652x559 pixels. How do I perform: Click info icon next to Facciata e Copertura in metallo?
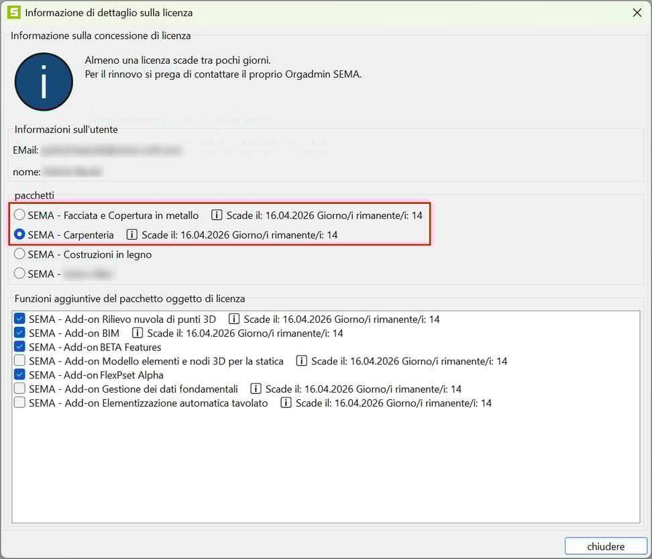217,215
